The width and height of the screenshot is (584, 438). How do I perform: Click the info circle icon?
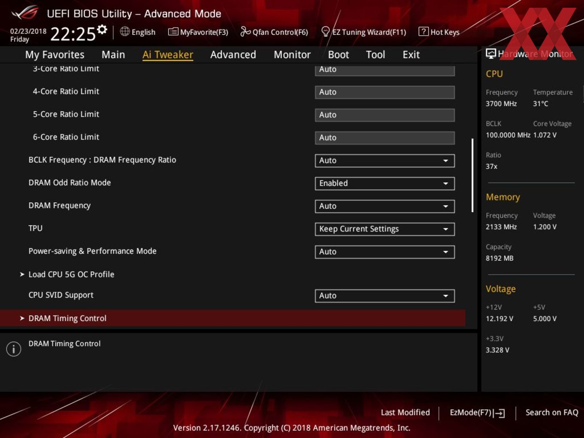click(x=14, y=349)
